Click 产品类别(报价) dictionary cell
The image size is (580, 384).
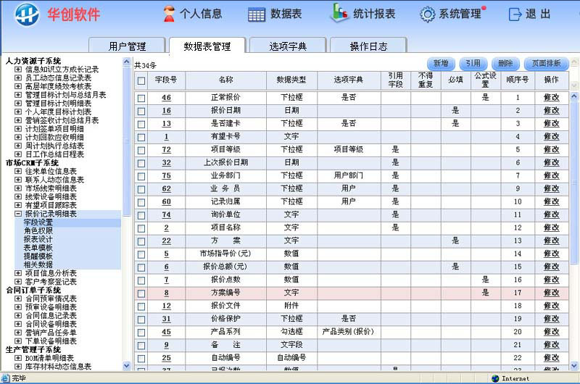coord(348,332)
